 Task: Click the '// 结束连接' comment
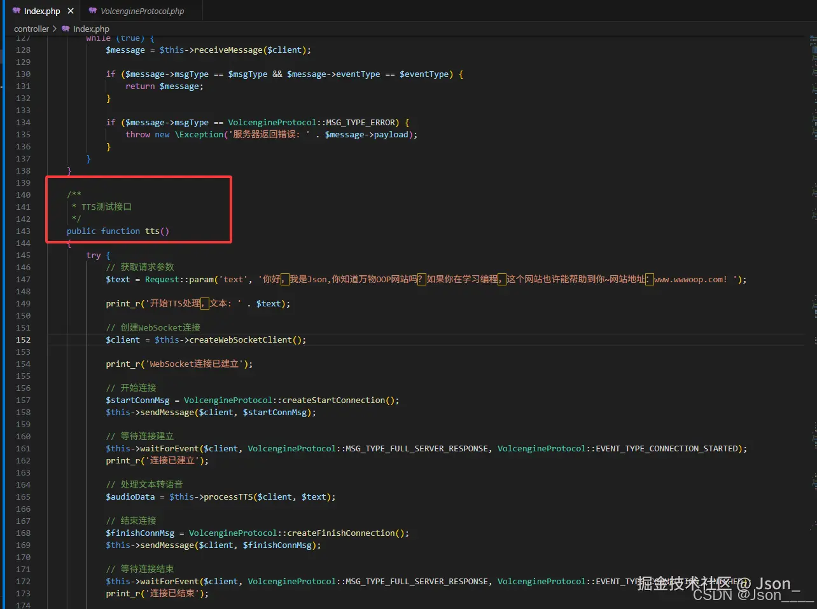(x=130, y=521)
